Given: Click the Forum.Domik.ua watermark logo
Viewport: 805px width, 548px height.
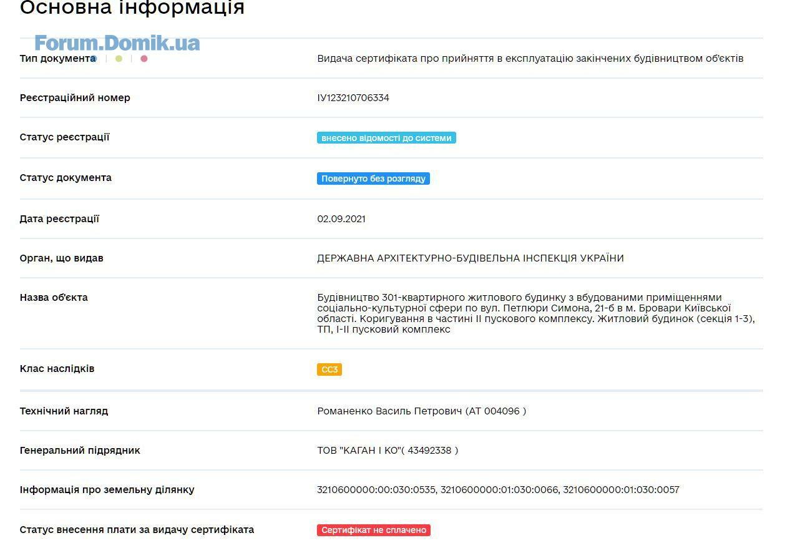Looking at the screenshot, I should (117, 43).
